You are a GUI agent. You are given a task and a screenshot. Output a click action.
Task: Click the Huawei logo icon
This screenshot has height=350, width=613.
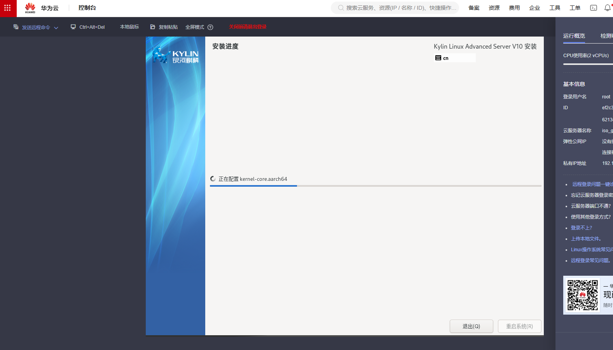click(x=30, y=8)
